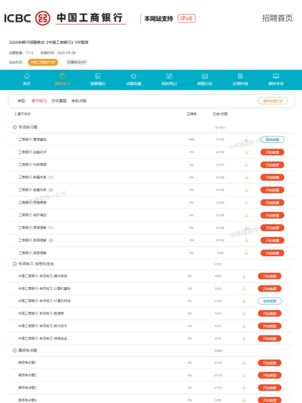The image size is (302, 403).
Task: Download the 工商银行-金融经济 chapter
Action: pyautogui.click(x=246, y=152)
